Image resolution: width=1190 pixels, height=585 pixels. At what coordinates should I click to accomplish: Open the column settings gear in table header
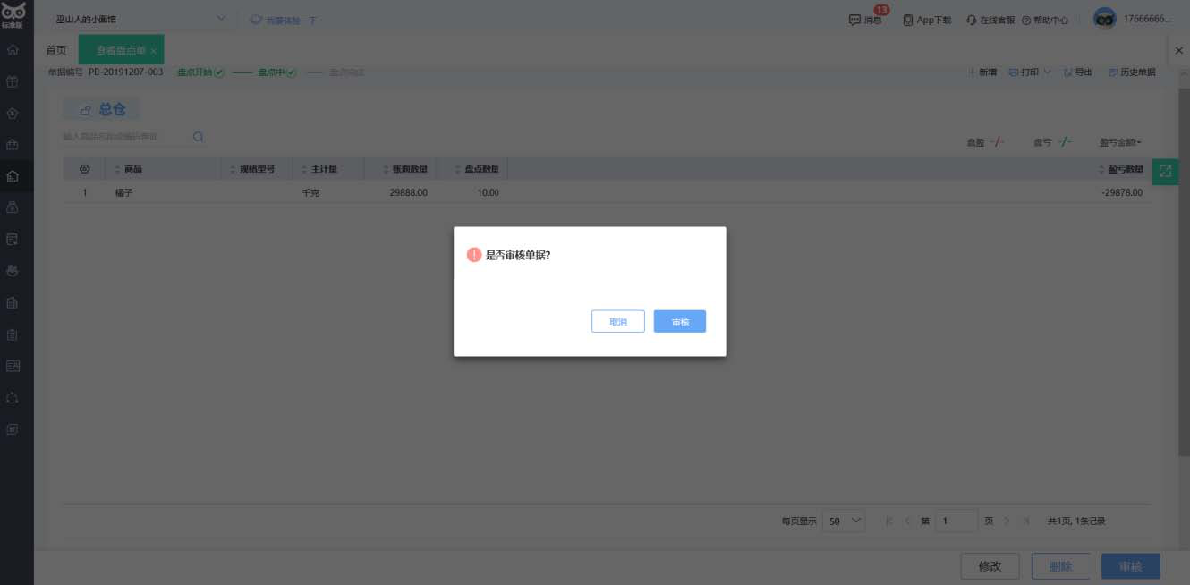coord(85,169)
